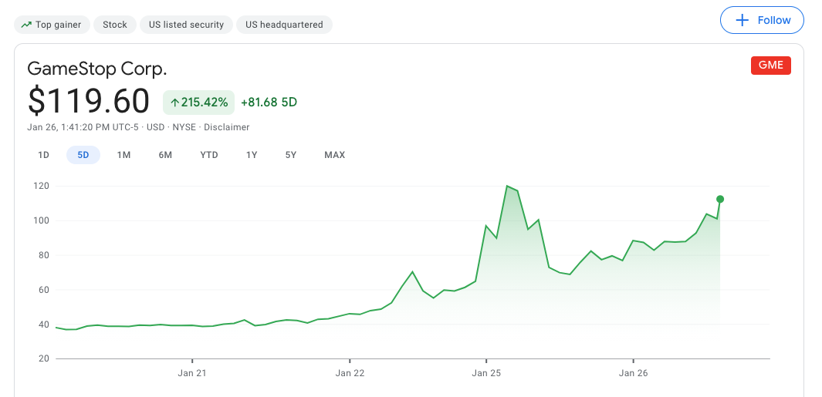Screen dimensions: 822x397
Task: Click the USD currency text
Action: 155,127
